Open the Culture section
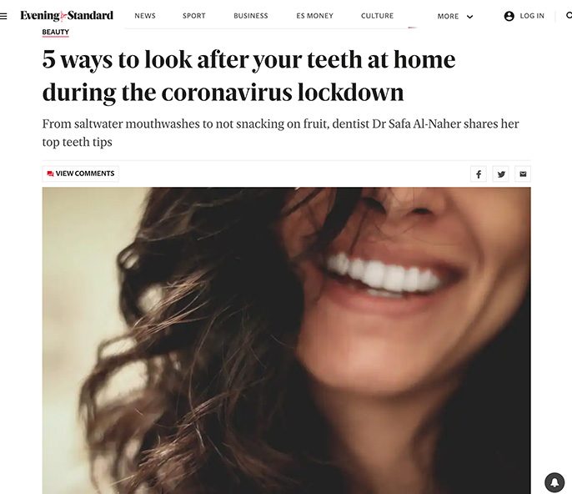This screenshot has width=572, height=494. [x=377, y=16]
